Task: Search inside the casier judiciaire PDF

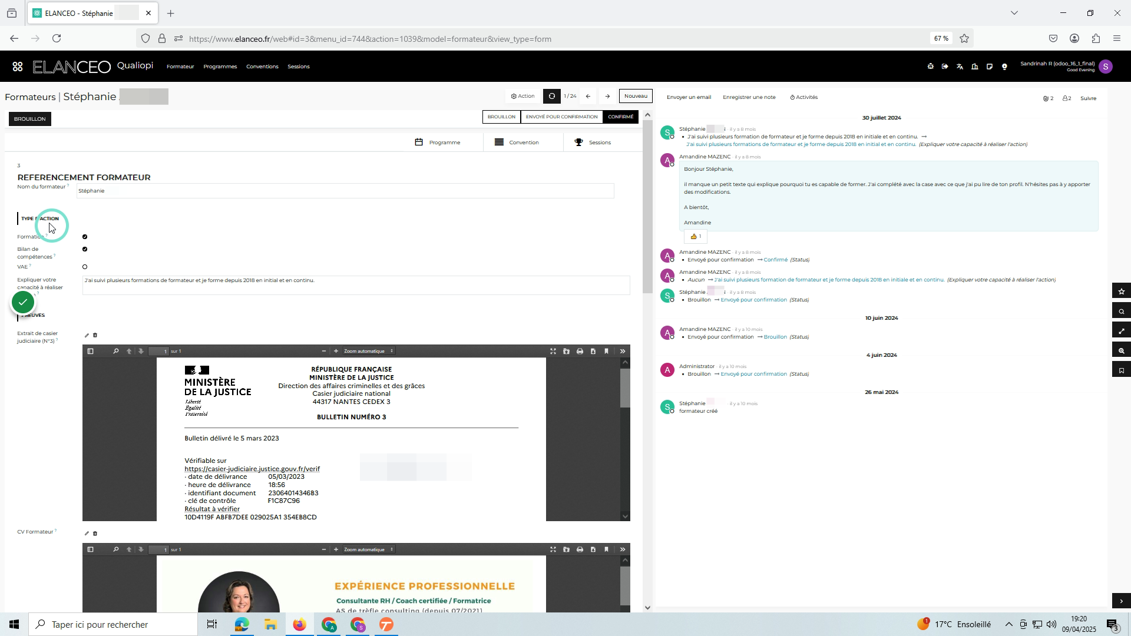Action: 115,352
